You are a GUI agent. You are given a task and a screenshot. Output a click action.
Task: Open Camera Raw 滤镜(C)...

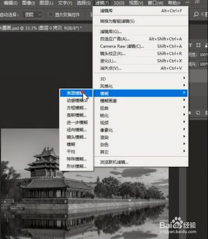click(x=140, y=46)
